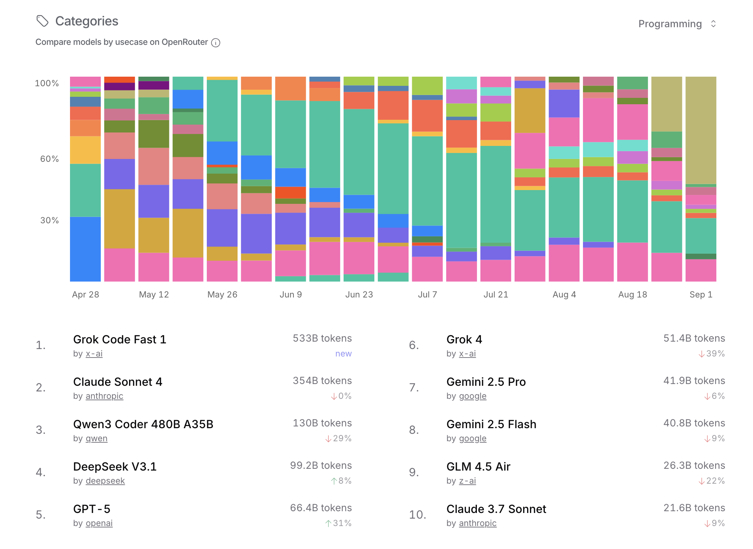753x549 pixels.
Task: Open the GPT-5 model entry
Action: click(92, 509)
